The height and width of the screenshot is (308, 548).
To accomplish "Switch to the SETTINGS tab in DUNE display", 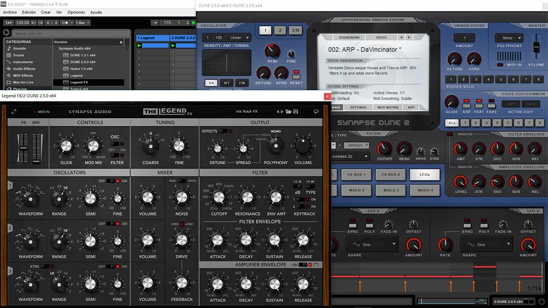I will tap(358, 107).
